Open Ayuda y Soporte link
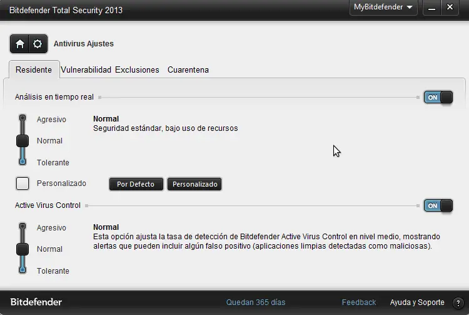The width and height of the screenshot is (469, 315). (x=417, y=302)
